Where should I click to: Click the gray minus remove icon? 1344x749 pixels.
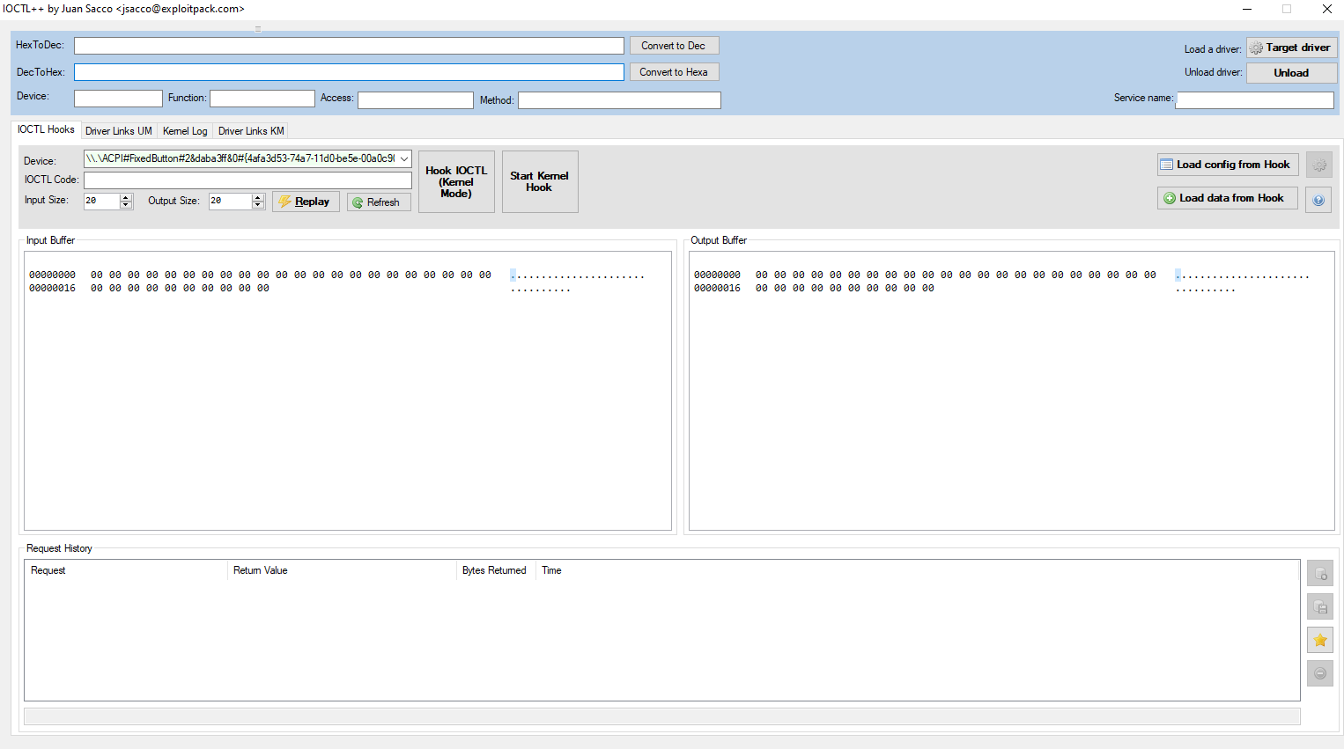1319,673
